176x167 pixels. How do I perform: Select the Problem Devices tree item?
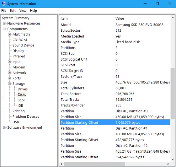pos(26,117)
